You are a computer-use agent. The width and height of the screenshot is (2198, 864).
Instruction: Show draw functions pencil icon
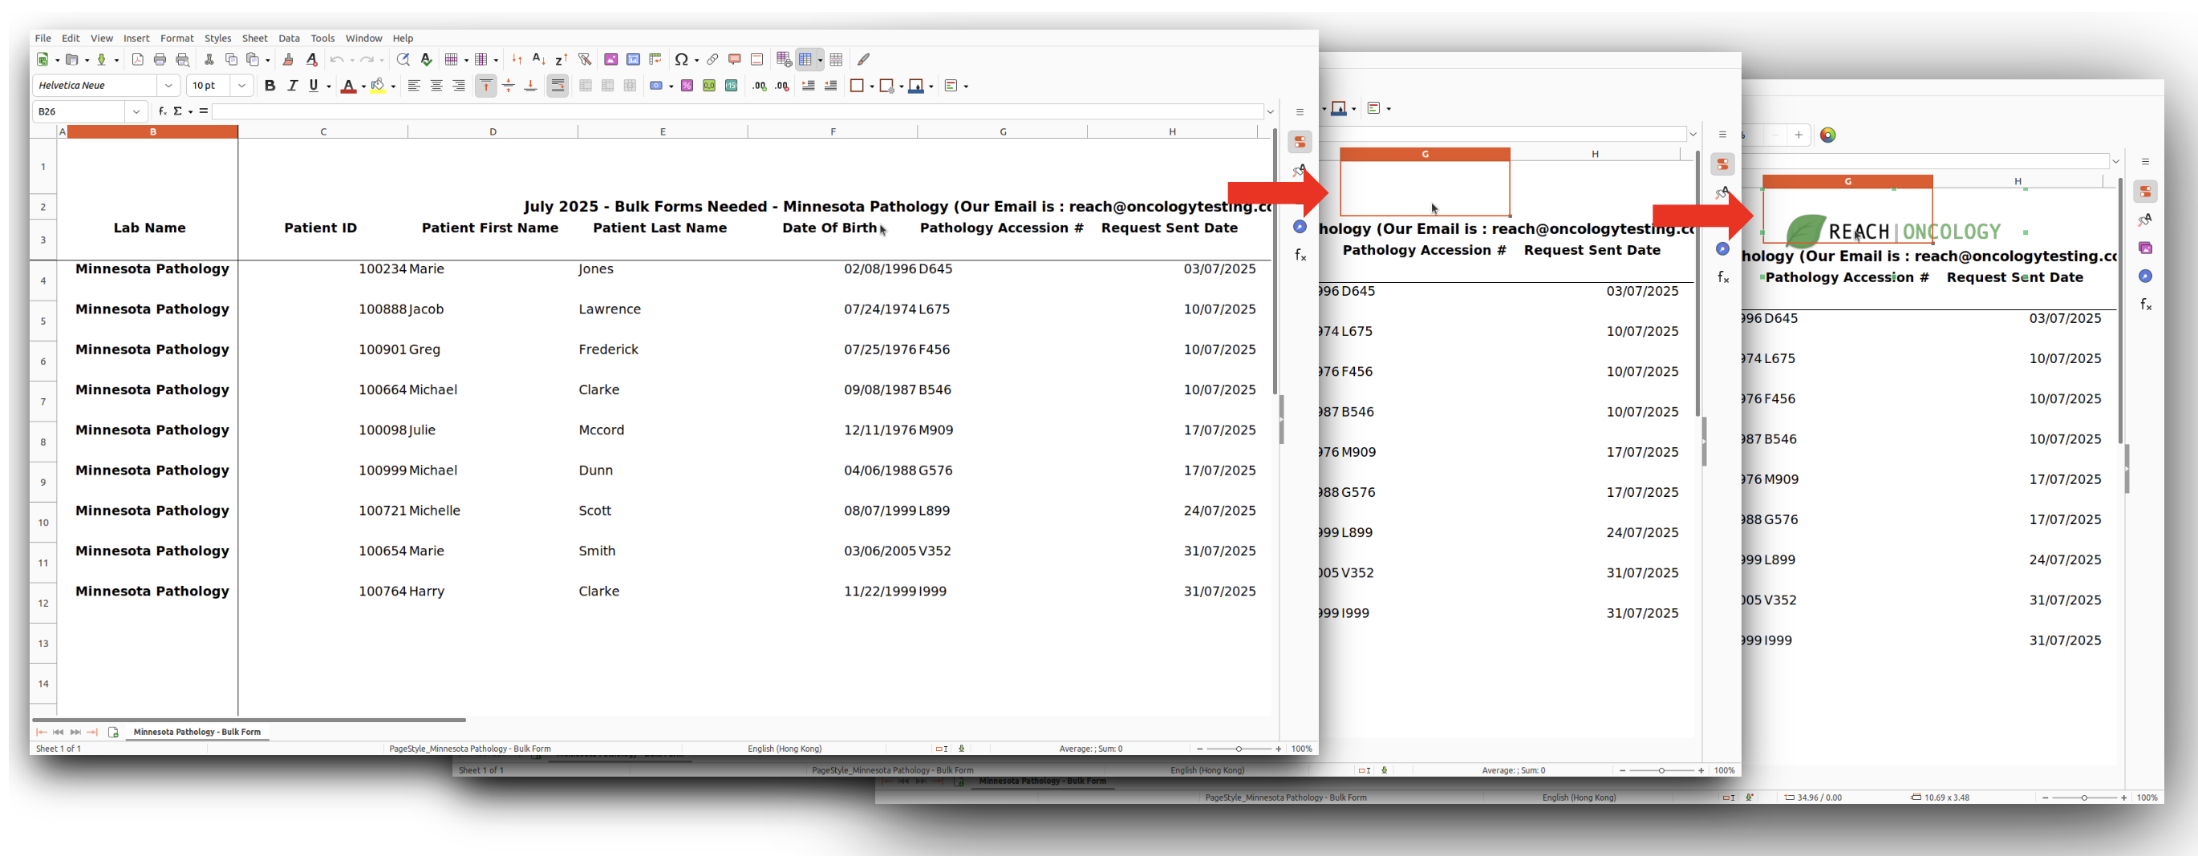(863, 59)
